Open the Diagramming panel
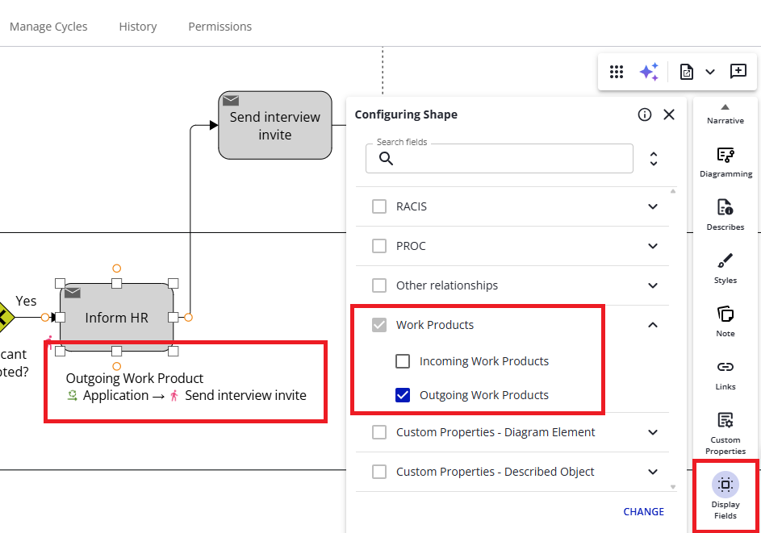Screen dimensions: 761x533 click(x=725, y=160)
